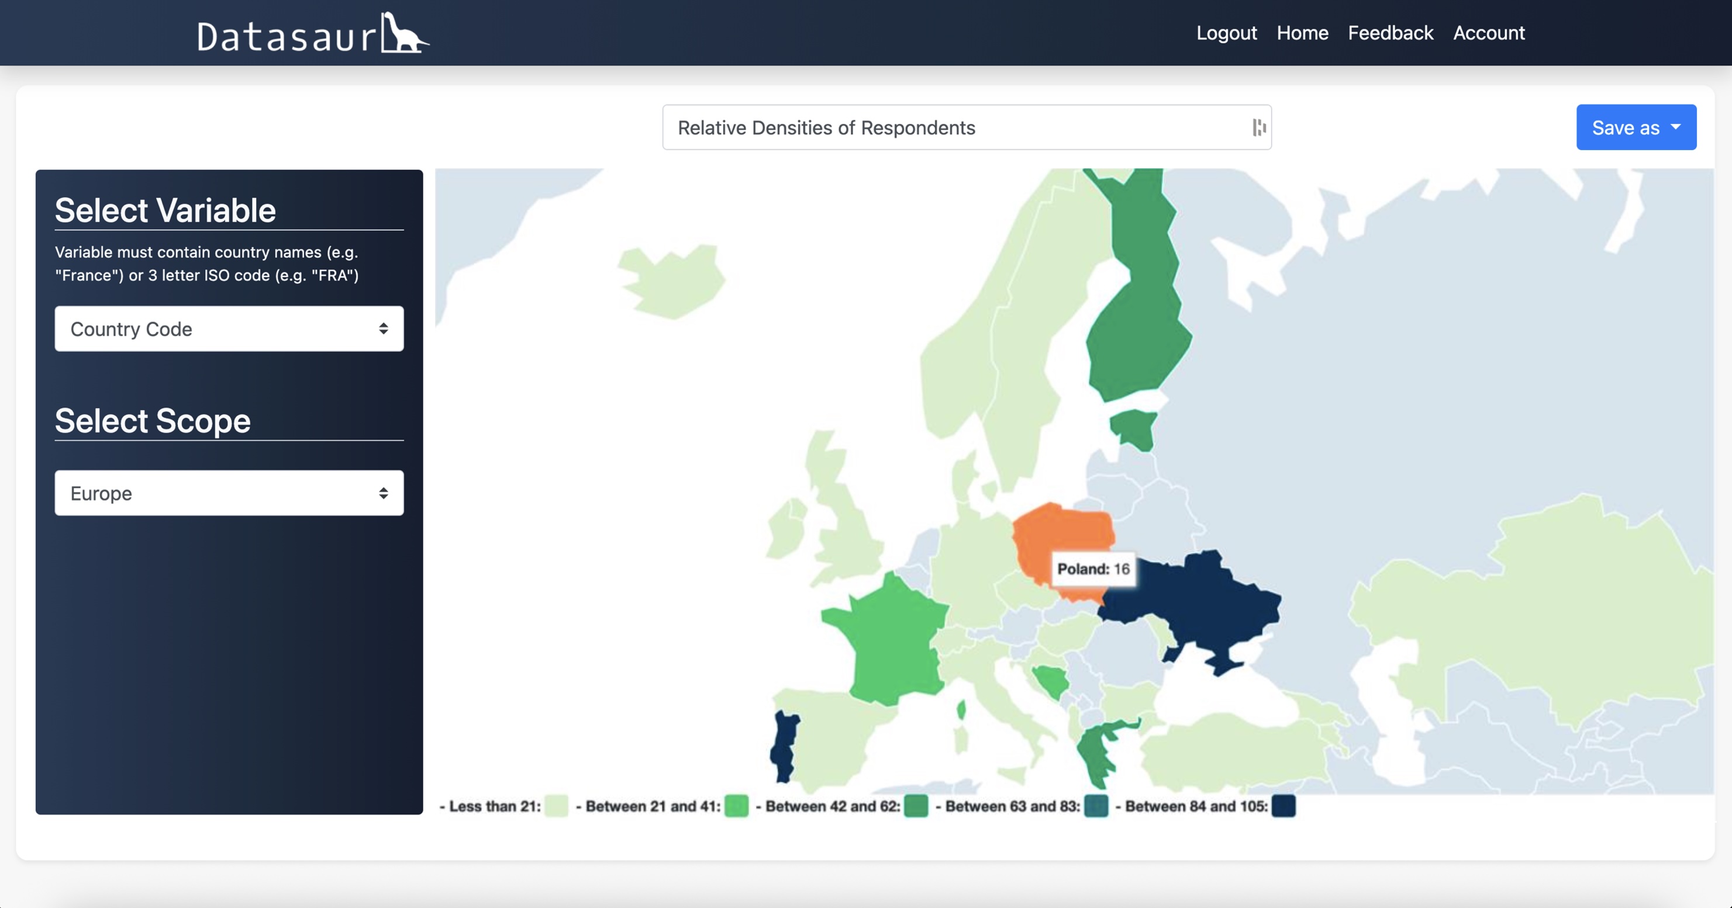Click the Between 84 and 105 legend swatch
The width and height of the screenshot is (1732, 908).
pyautogui.click(x=1283, y=806)
